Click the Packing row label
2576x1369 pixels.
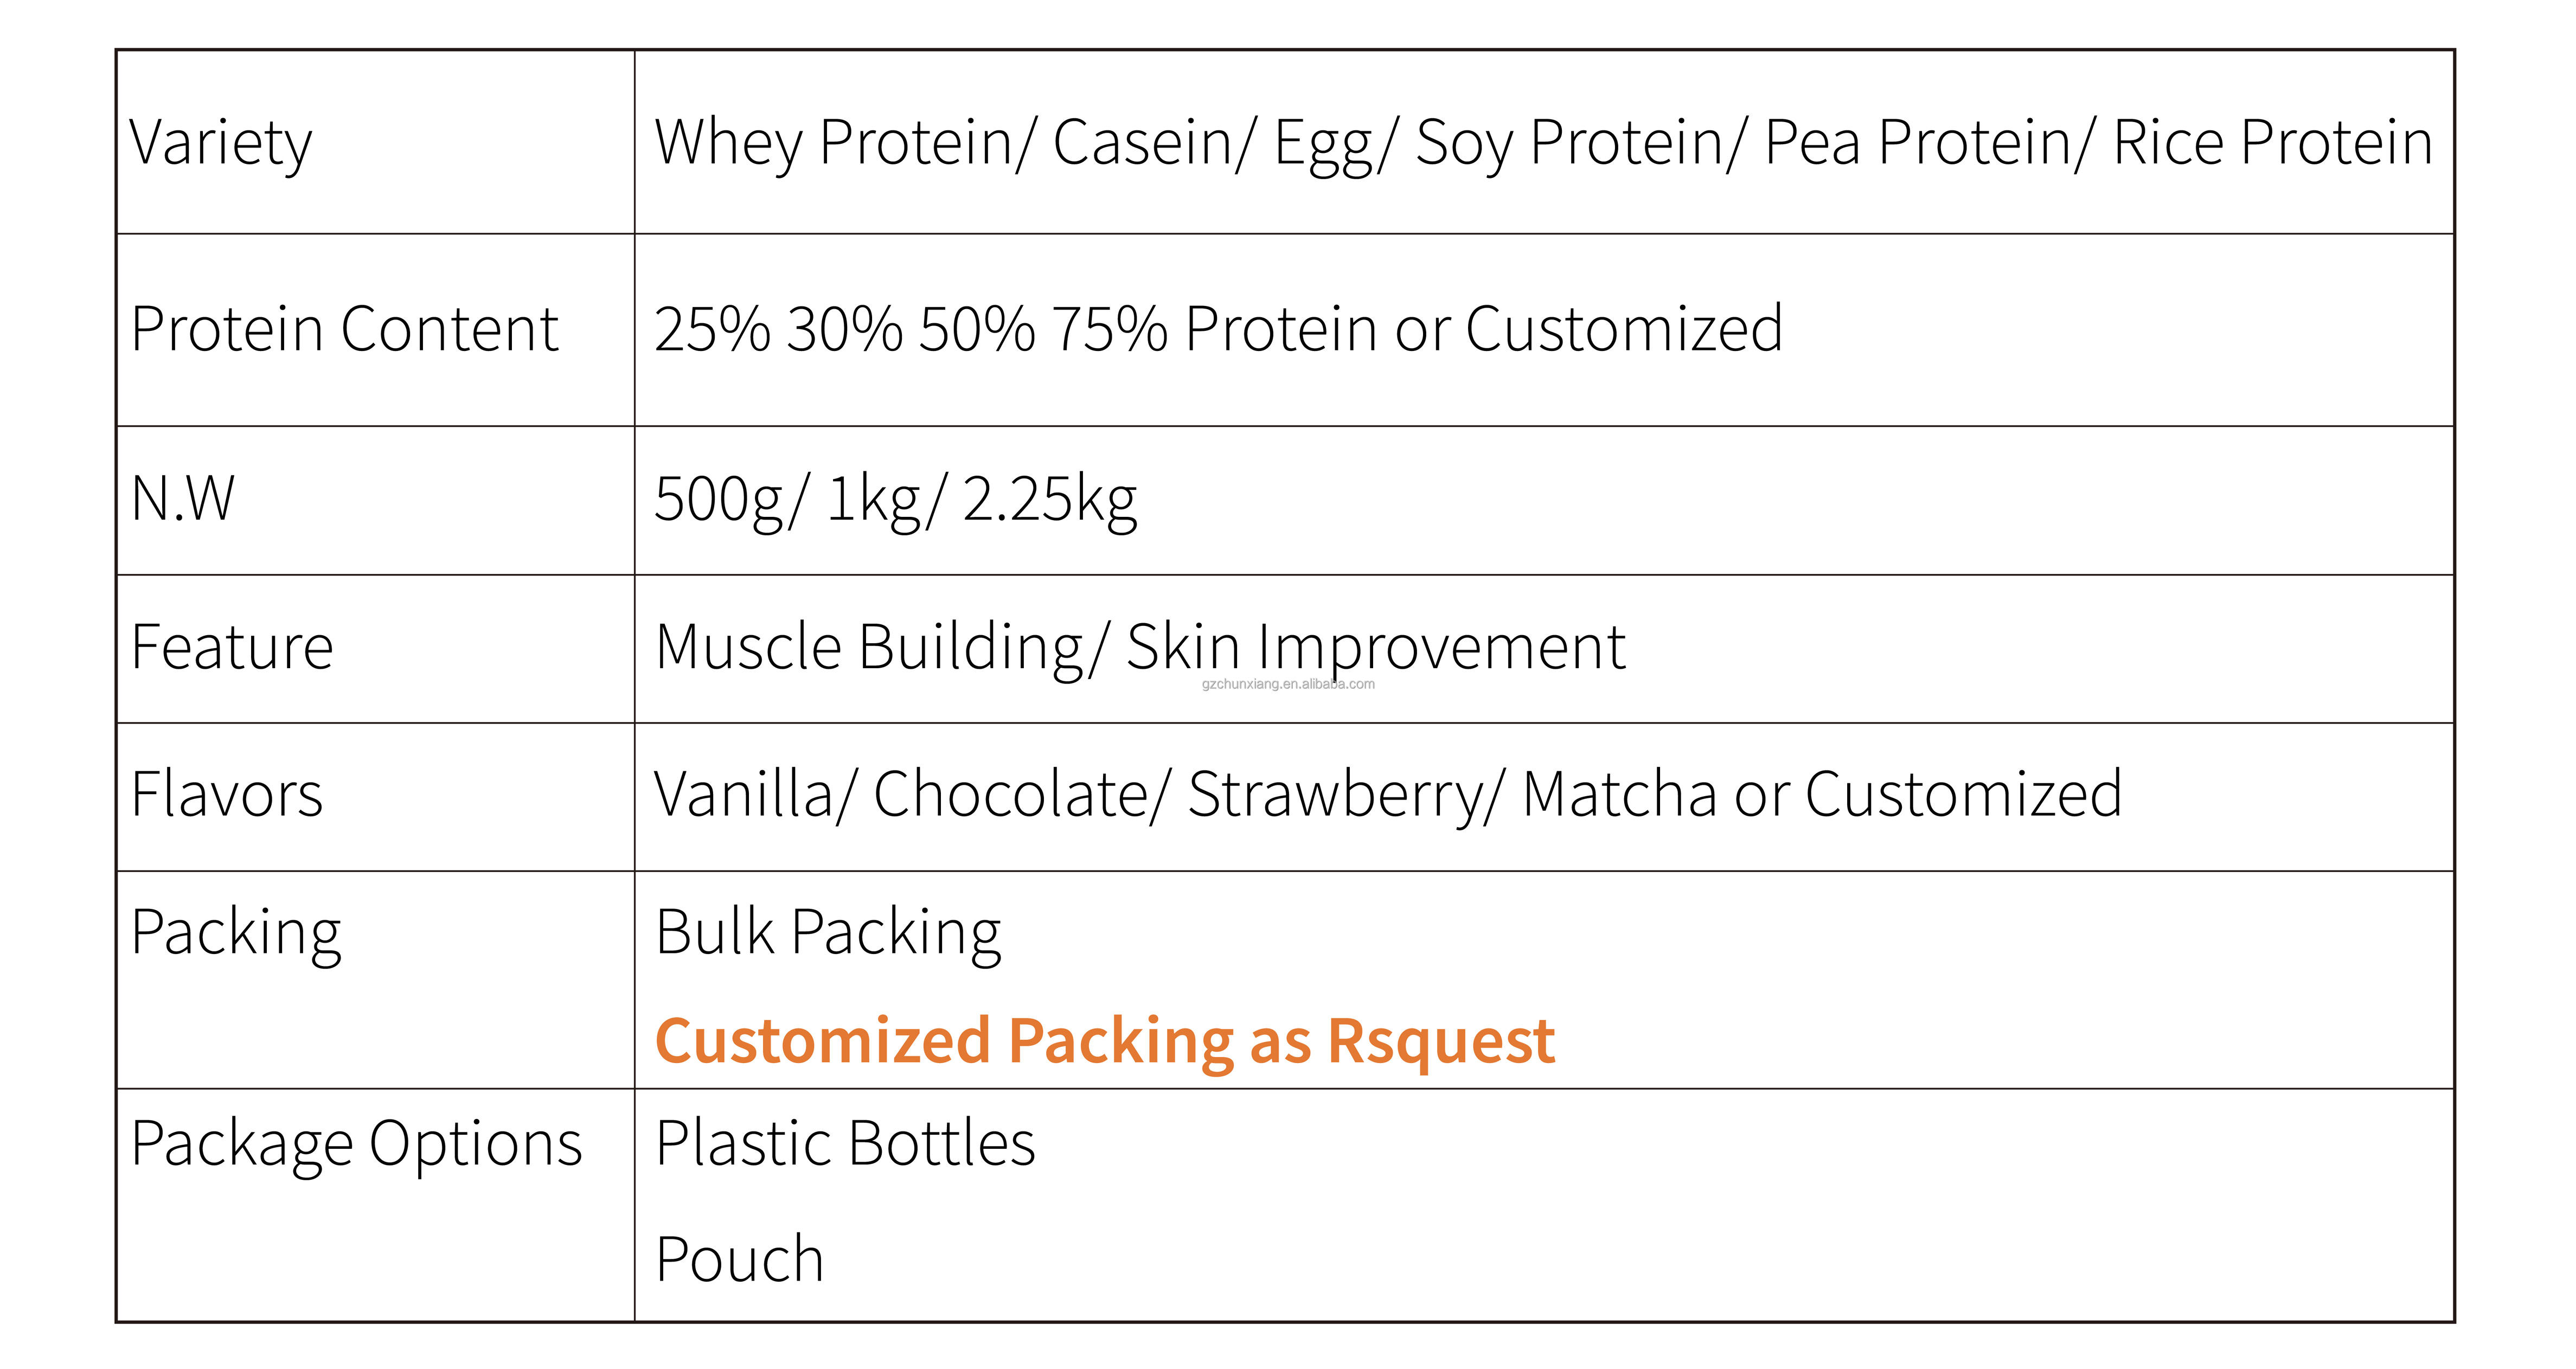click(x=236, y=934)
